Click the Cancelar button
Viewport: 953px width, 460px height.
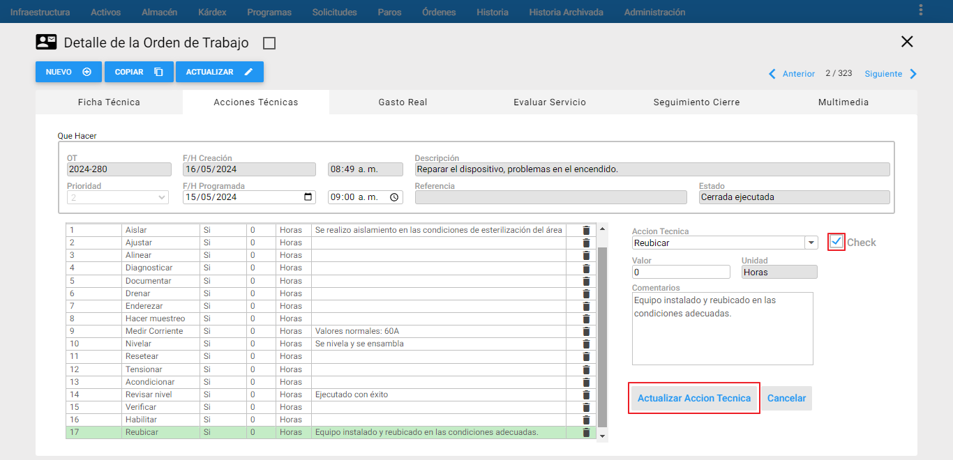[x=786, y=398]
